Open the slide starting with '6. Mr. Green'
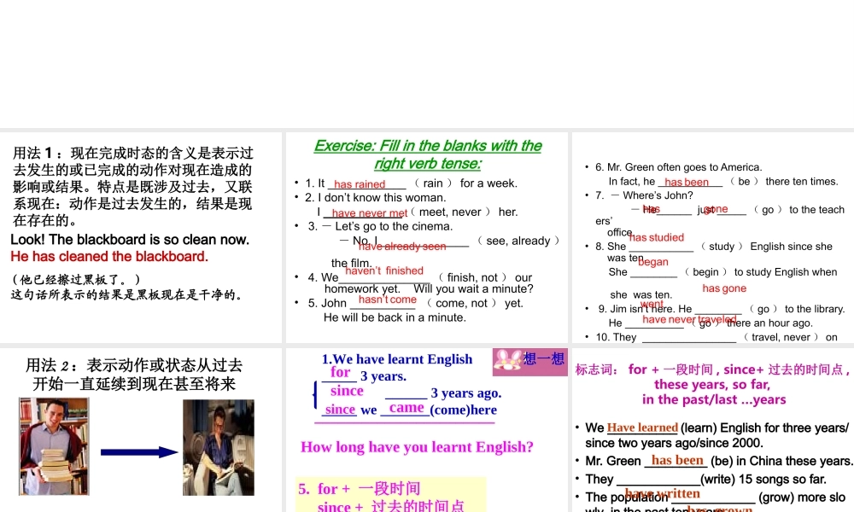The image size is (854, 512). pyautogui.click(x=713, y=237)
